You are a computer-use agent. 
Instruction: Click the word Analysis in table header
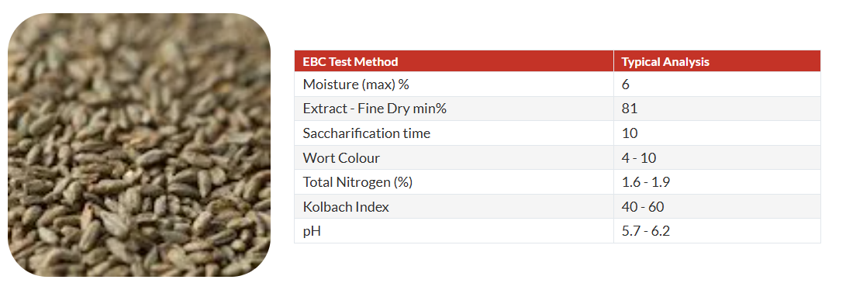point(687,62)
